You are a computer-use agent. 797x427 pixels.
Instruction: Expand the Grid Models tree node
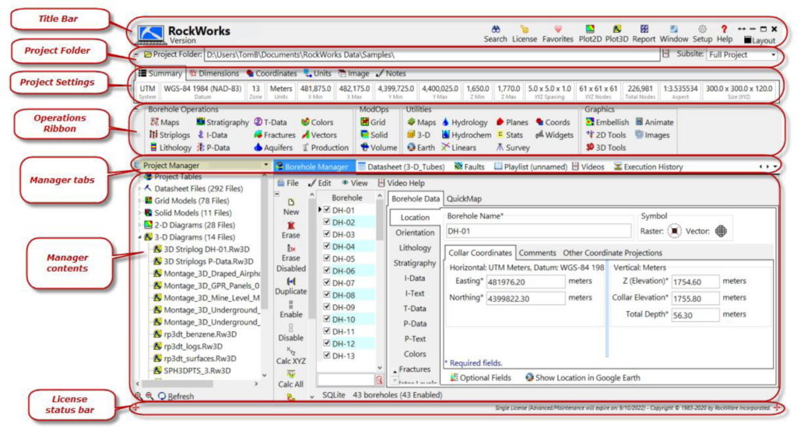[139, 201]
